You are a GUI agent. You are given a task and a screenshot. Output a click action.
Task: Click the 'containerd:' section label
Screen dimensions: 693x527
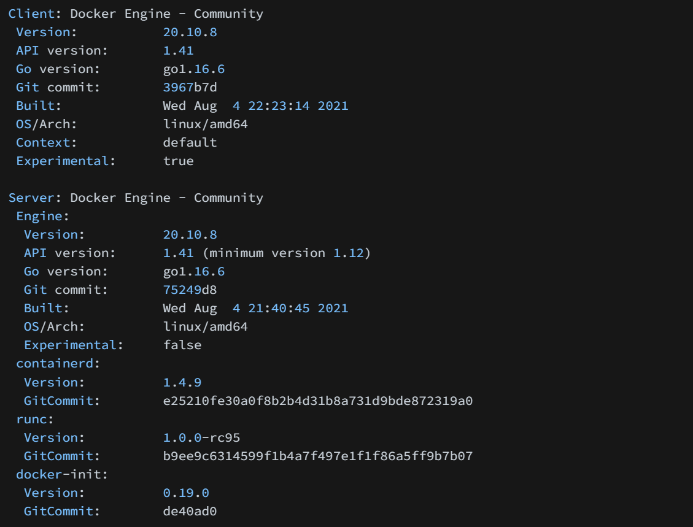(x=58, y=363)
